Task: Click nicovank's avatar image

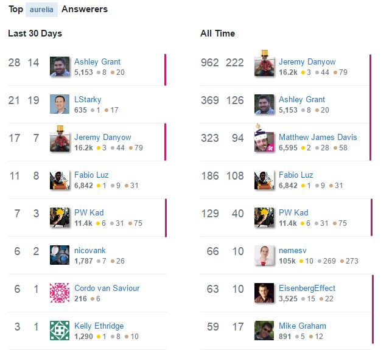Action: [60, 255]
